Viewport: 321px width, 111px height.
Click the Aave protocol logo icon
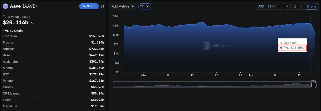point(6,6)
